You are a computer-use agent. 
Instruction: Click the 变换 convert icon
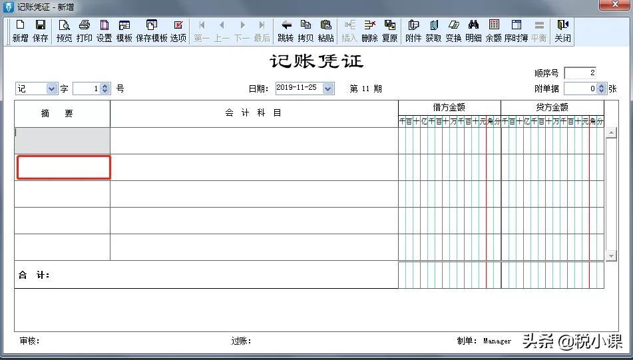point(453,31)
